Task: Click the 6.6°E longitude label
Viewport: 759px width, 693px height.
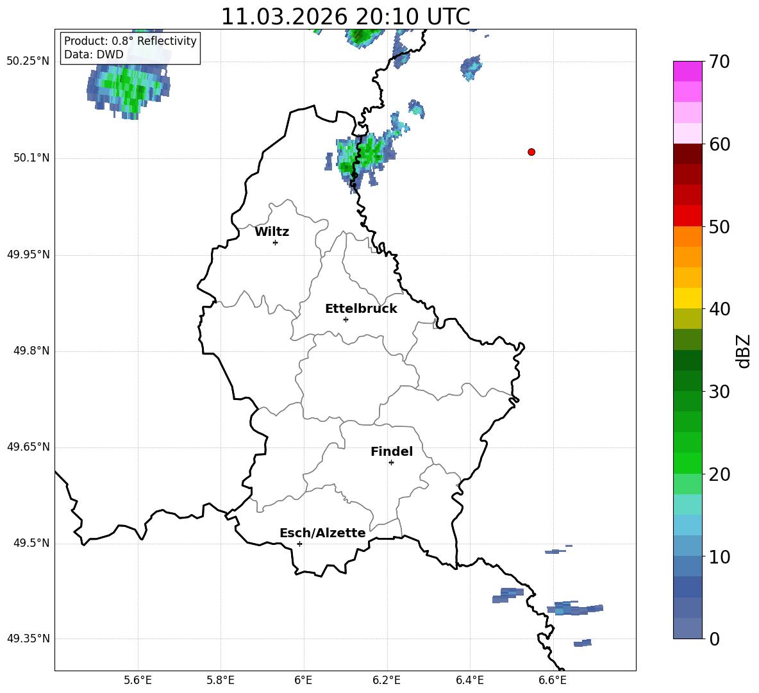Action: tap(553, 680)
